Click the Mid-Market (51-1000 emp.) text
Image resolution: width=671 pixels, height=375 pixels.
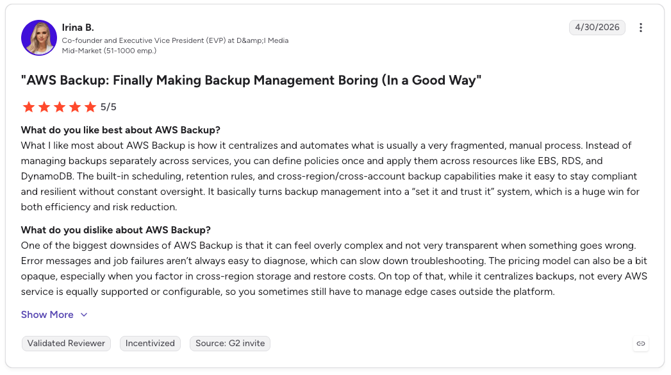click(x=109, y=51)
